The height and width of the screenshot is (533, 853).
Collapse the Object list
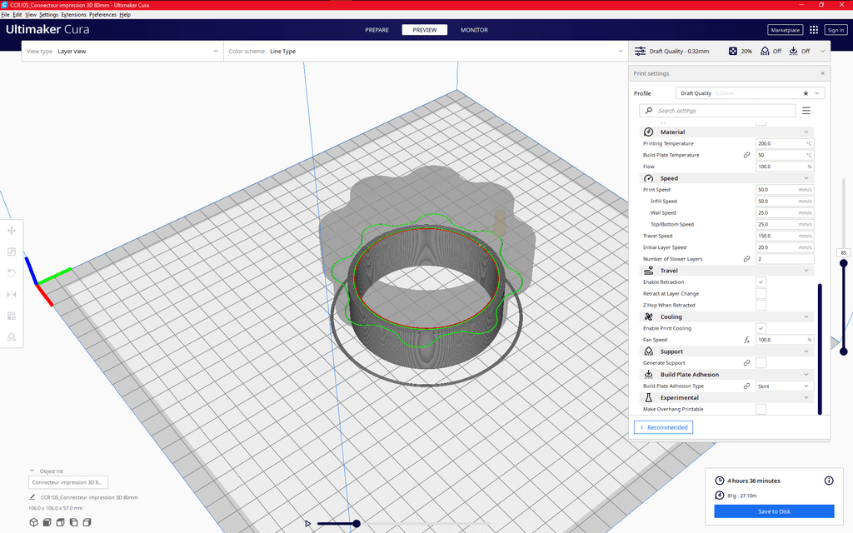pos(32,471)
